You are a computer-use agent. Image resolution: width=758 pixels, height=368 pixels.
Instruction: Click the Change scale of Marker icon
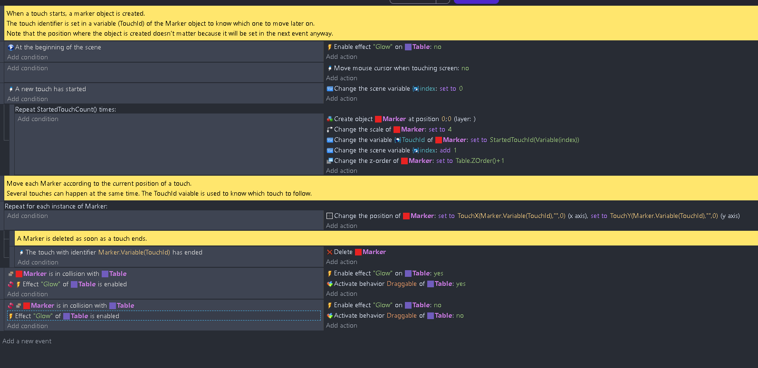[x=329, y=130]
